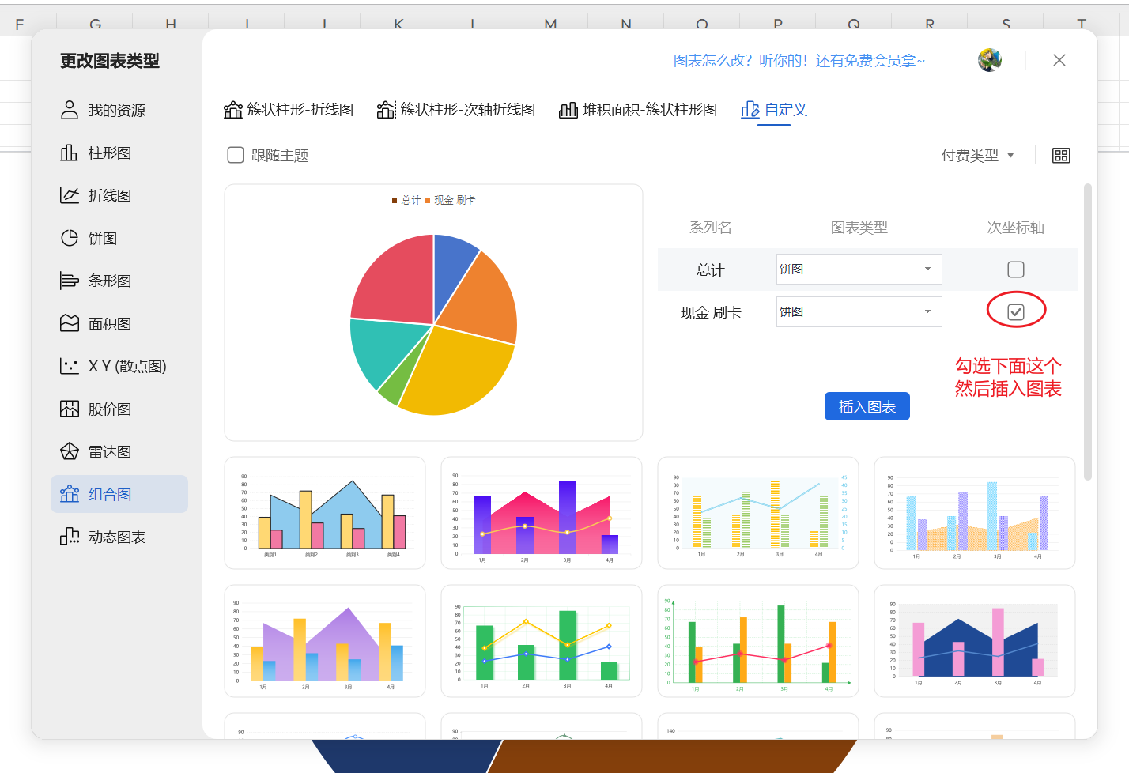Uncheck 次坐标轴 box for 现金 刷卡 series
This screenshot has height=773, width=1129.
click(1016, 312)
